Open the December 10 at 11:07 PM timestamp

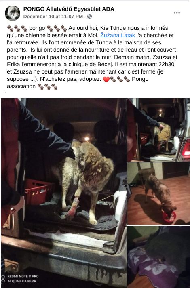click(53, 17)
